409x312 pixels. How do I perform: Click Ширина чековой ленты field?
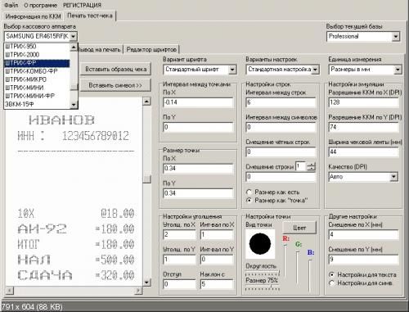363,152
